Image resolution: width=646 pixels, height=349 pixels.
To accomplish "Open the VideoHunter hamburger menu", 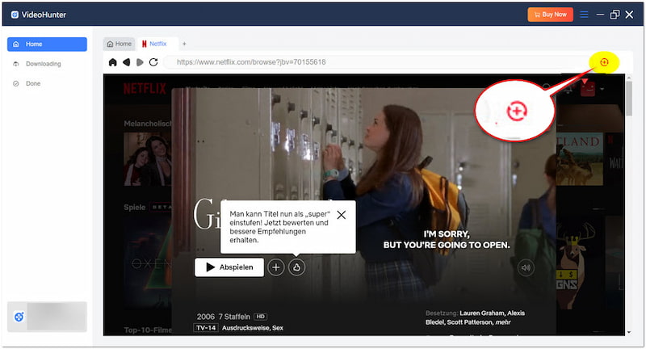I will [x=585, y=15].
